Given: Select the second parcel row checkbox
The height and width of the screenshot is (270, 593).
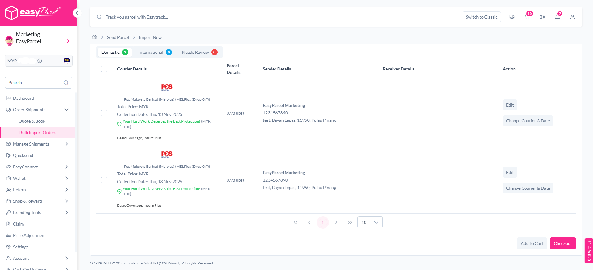Looking at the screenshot, I should [x=104, y=180].
